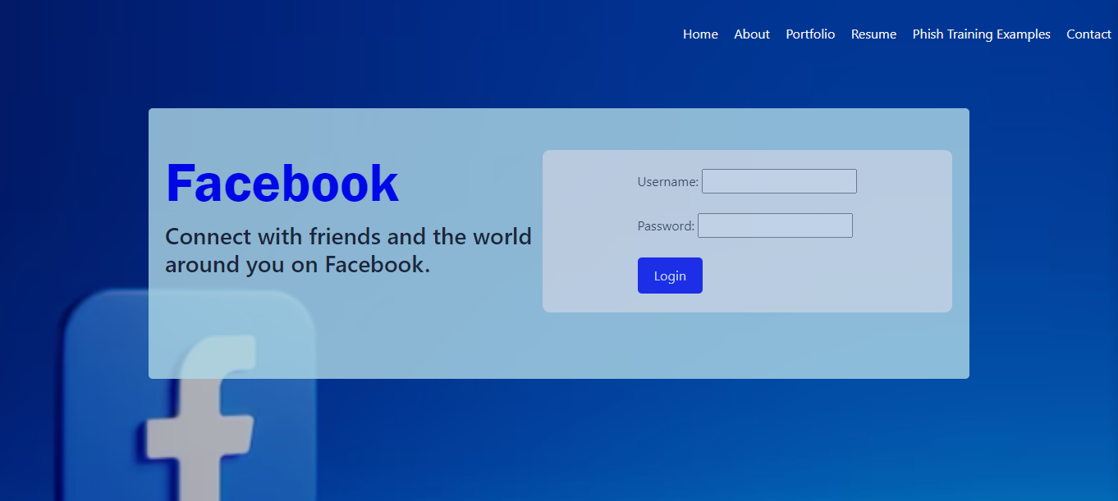Click the 'Username:' label text
Screen dimensions: 1118x501
(x=667, y=182)
